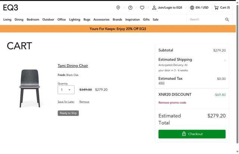Expand the Quantity dropdown

[x=66, y=90]
